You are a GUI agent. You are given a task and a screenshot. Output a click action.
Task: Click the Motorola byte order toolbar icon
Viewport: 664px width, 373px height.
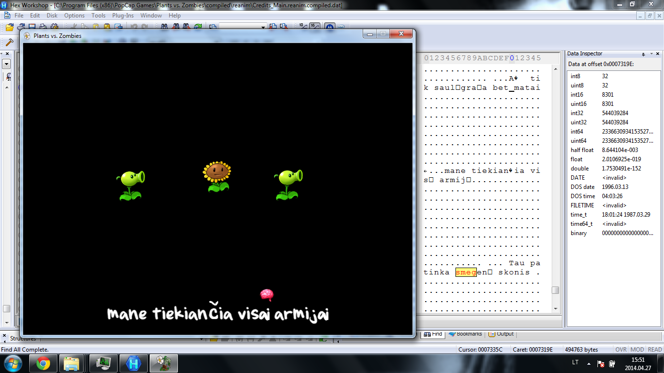point(329,27)
